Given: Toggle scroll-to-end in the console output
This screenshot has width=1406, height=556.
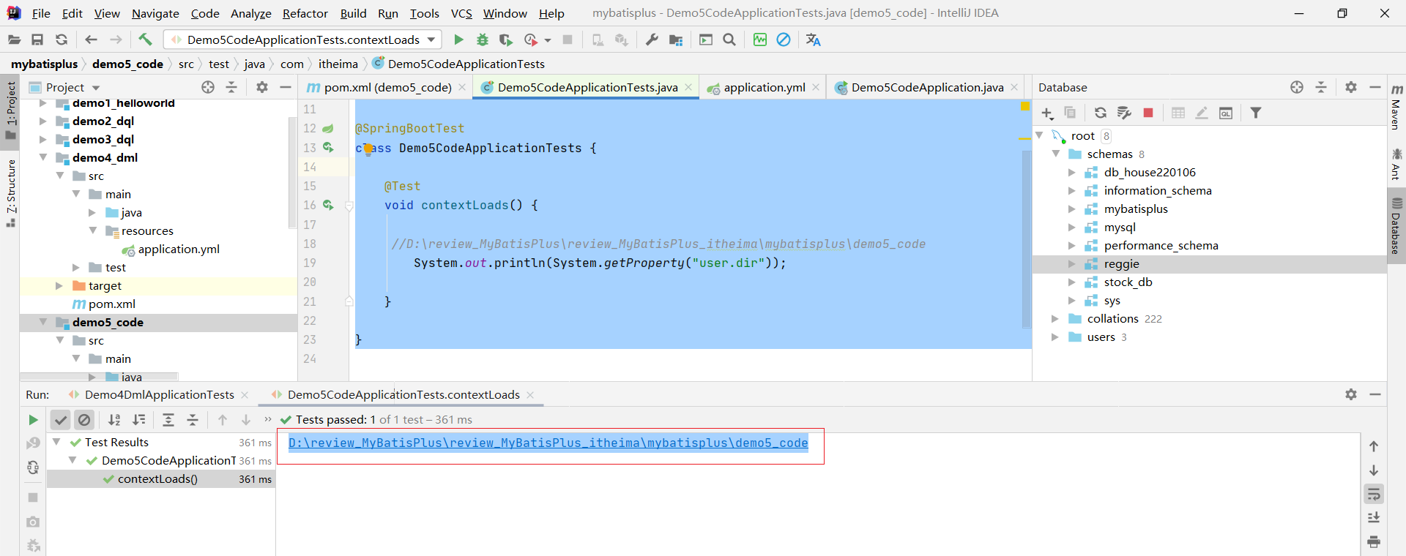Looking at the screenshot, I should [x=1374, y=518].
